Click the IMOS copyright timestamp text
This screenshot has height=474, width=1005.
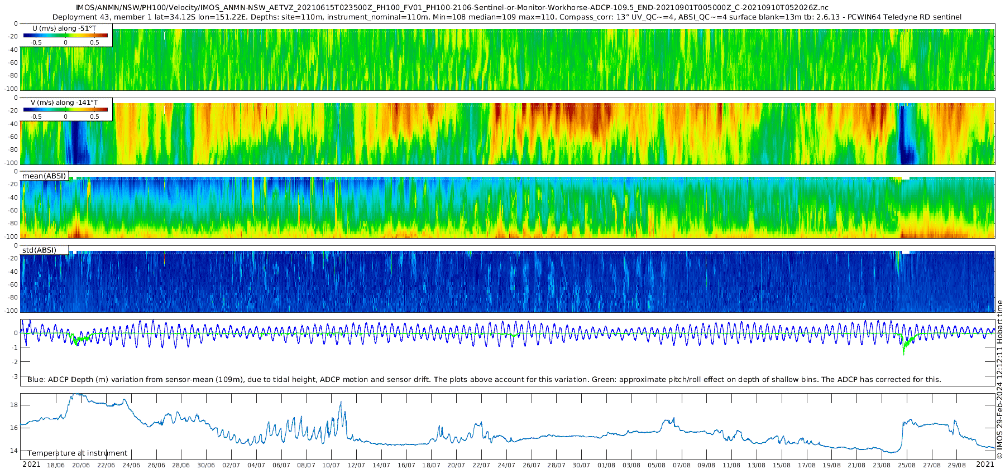point(999,379)
